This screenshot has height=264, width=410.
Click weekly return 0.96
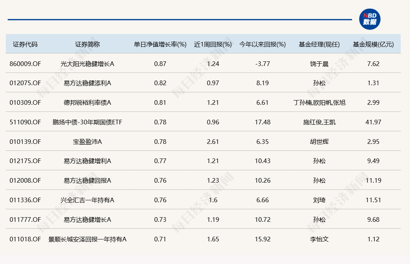coord(213,122)
